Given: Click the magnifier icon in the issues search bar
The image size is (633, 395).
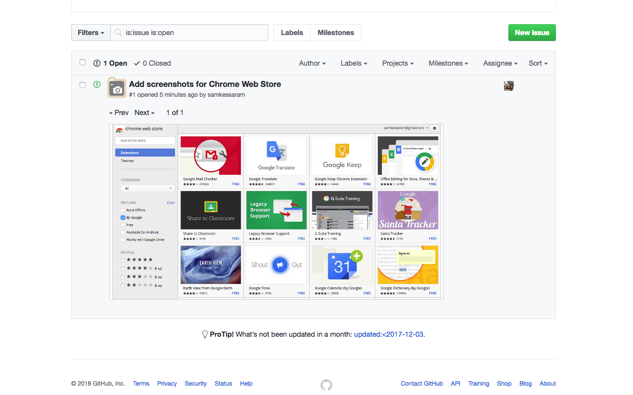Looking at the screenshot, I should click(118, 32).
